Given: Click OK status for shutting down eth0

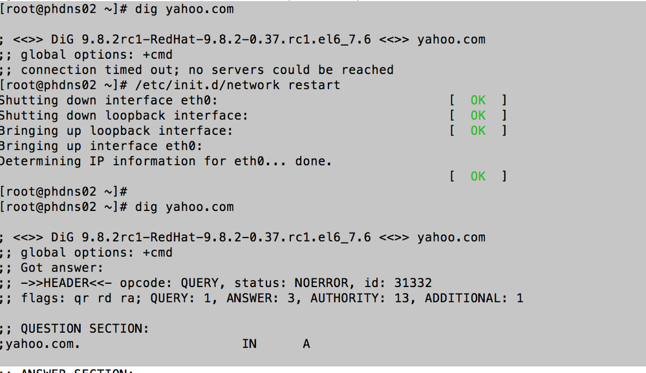Looking at the screenshot, I should pos(478,100).
